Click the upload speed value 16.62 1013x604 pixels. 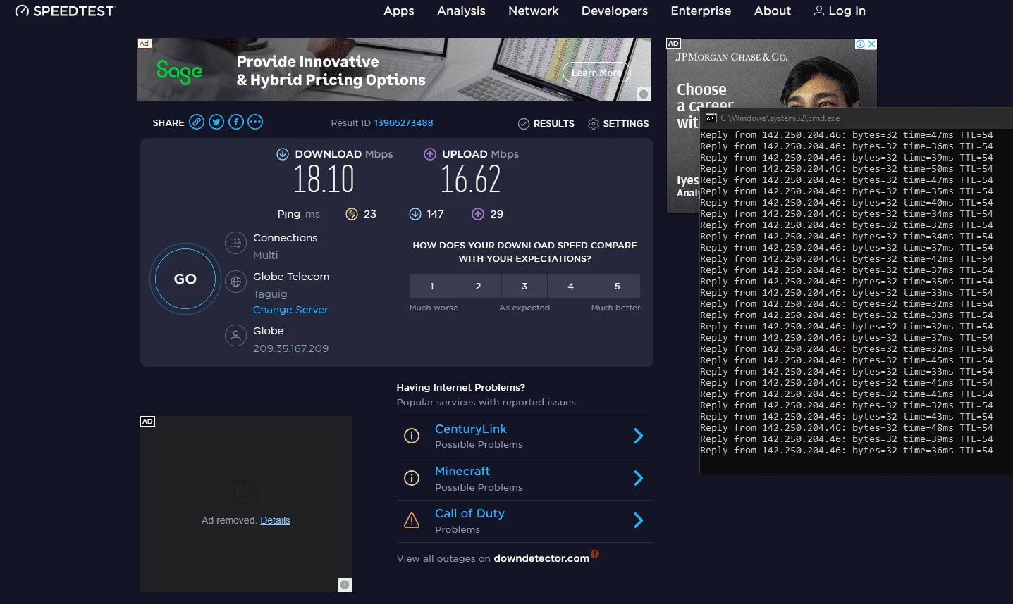pos(471,179)
